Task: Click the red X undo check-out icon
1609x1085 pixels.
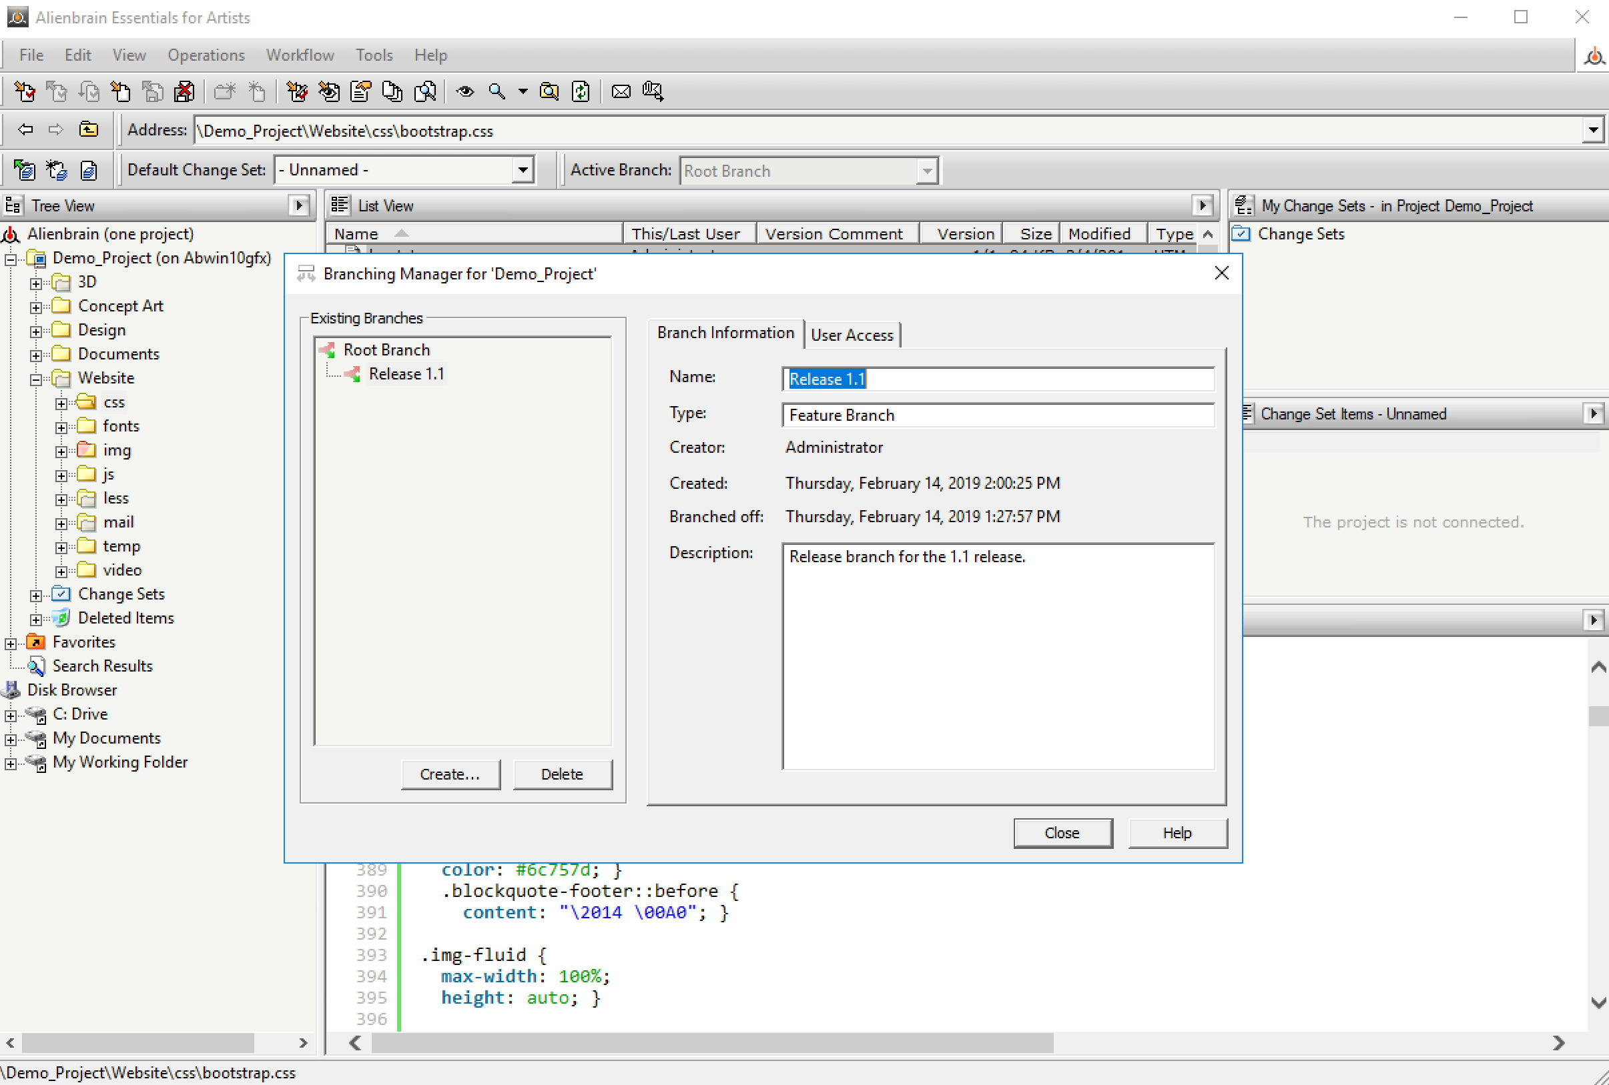Action: click(x=184, y=91)
